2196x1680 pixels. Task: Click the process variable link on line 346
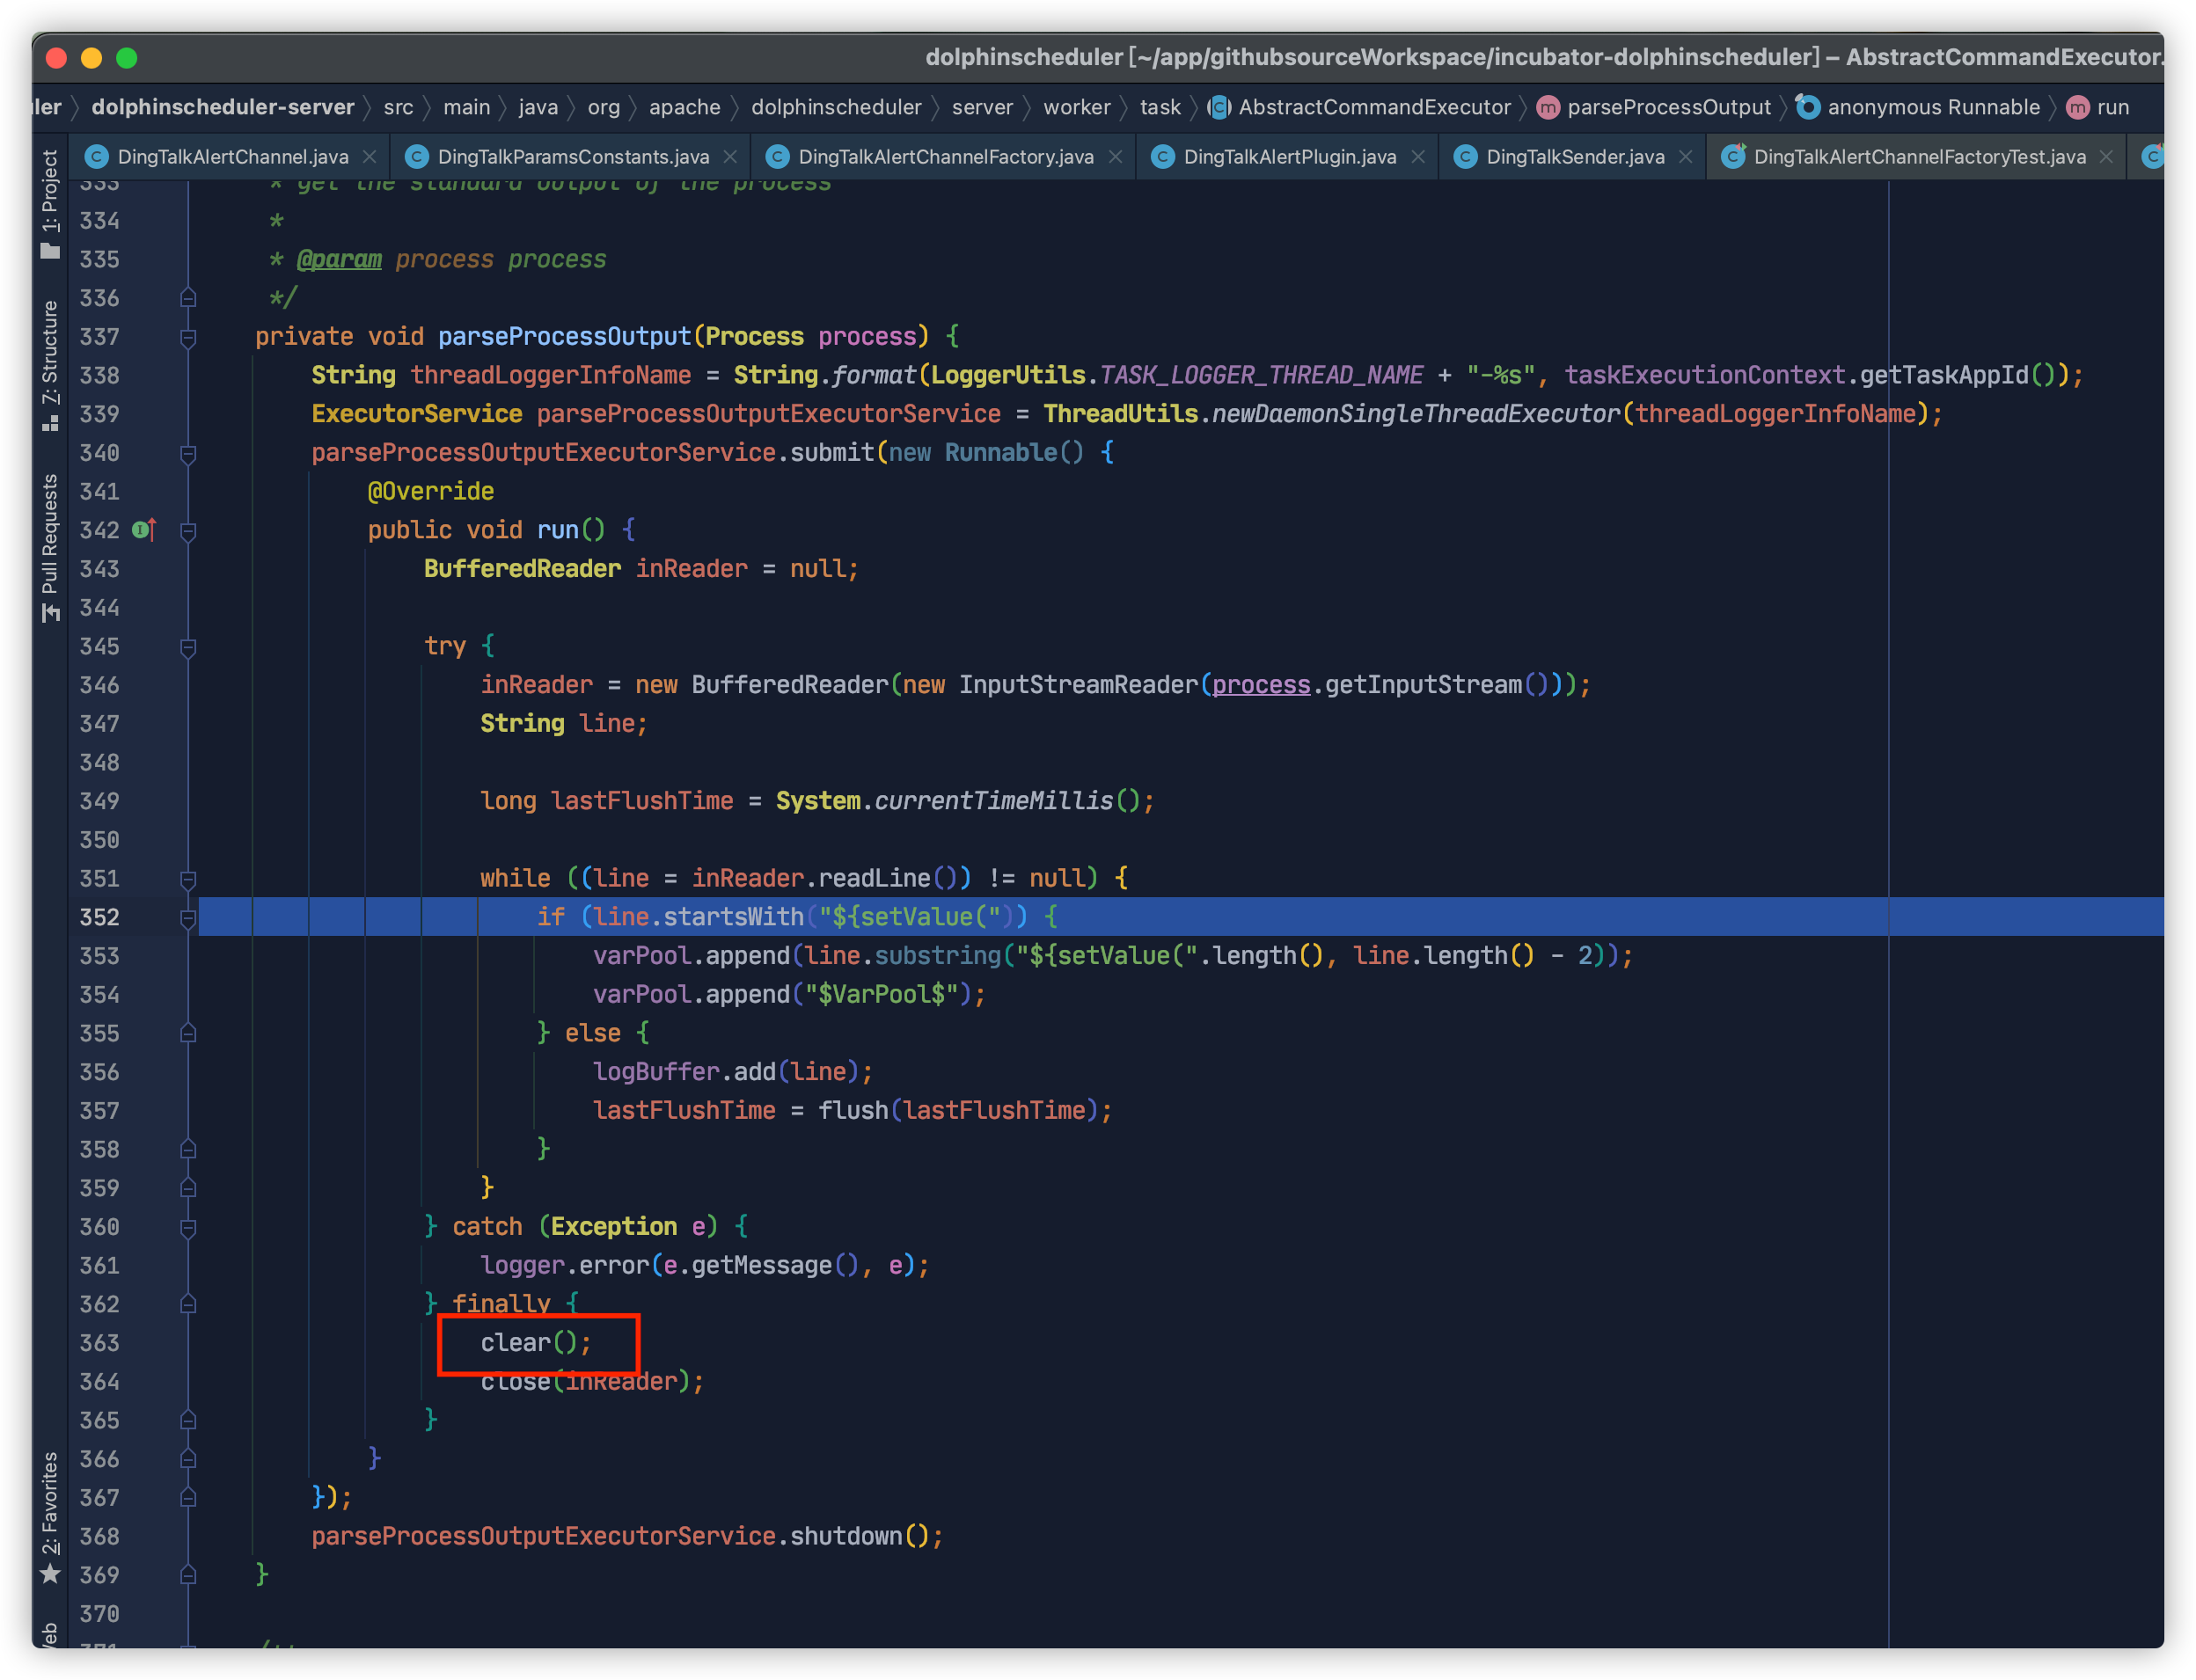click(1261, 685)
